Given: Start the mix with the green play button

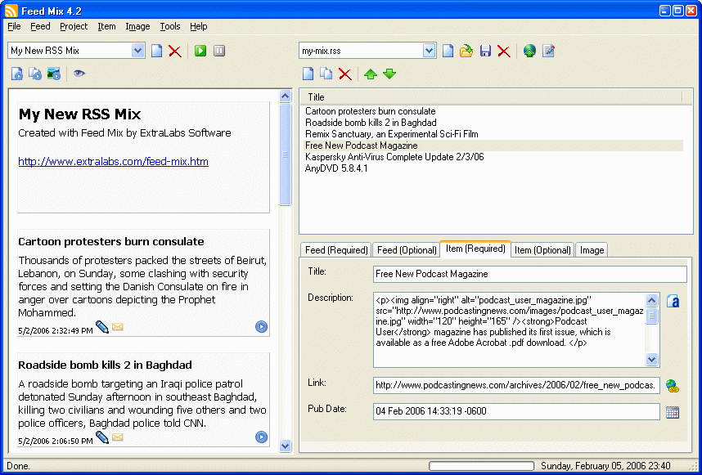Looking at the screenshot, I should click(x=200, y=51).
